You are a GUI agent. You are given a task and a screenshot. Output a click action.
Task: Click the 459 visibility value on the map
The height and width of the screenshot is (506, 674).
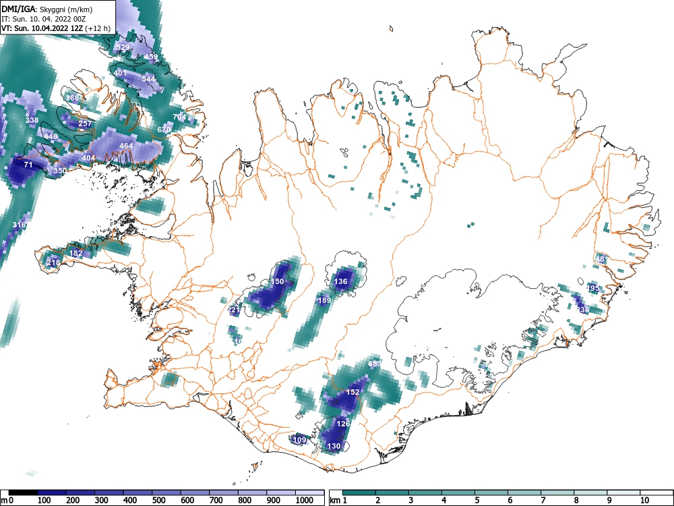click(151, 57)
